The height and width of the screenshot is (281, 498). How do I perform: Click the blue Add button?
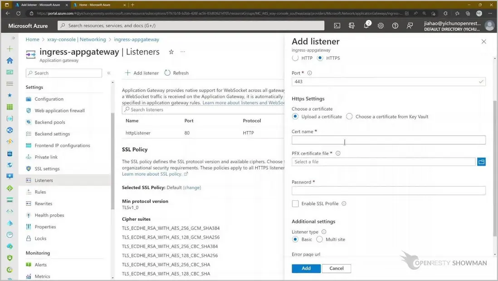point(306,268)
